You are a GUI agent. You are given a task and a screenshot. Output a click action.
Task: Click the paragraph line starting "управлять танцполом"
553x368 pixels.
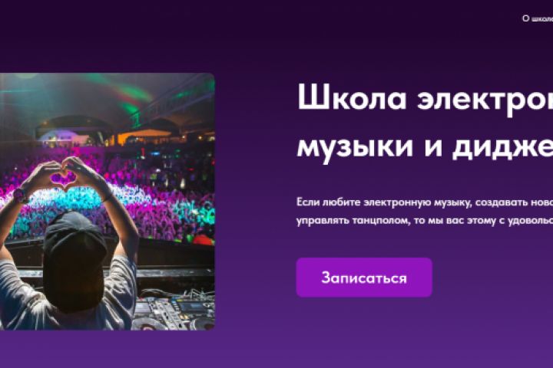click(x=425, y=221)
